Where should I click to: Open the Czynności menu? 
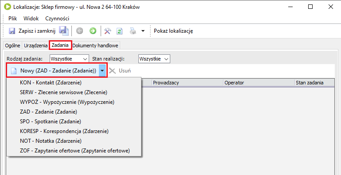(57, 19)
